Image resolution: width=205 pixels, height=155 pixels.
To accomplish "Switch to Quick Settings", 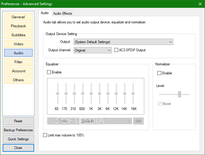I will (x=18, y=139).
